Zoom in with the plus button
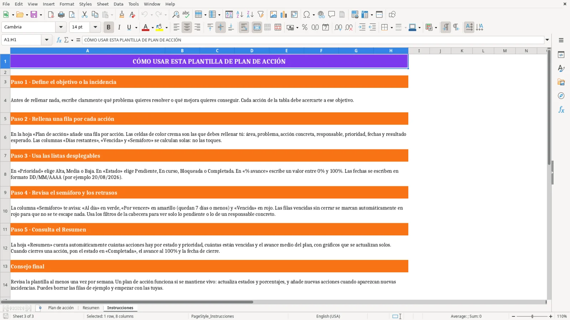570x320 pixels. click(x=551, y=316)
